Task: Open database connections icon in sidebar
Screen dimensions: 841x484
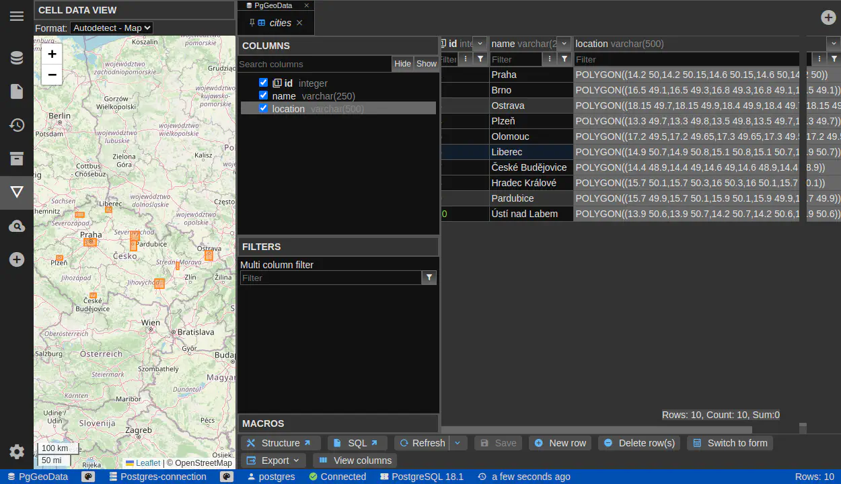Action: (x=17, y=58)
